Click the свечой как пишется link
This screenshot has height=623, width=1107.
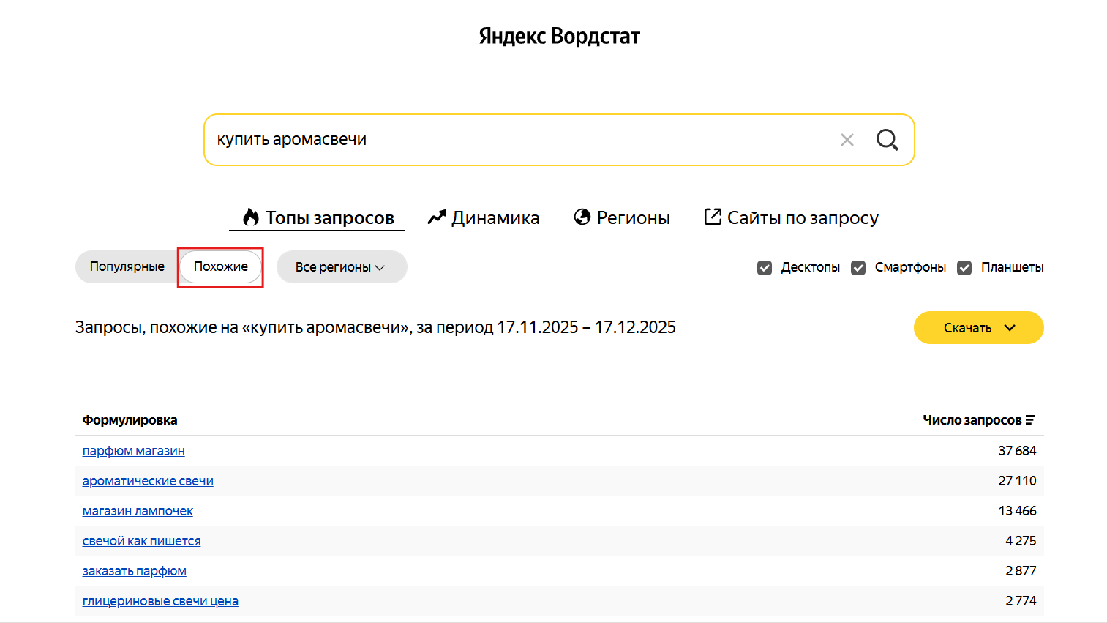coord(141,541)
